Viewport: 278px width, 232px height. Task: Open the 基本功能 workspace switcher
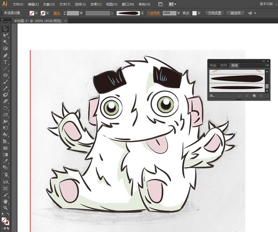coord(267,4)
